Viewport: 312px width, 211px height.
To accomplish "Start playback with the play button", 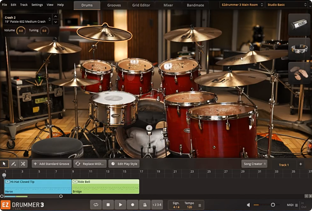I will [x=120, y=205].
